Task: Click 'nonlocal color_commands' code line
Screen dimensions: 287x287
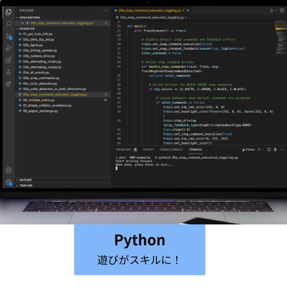Action: 169,76
